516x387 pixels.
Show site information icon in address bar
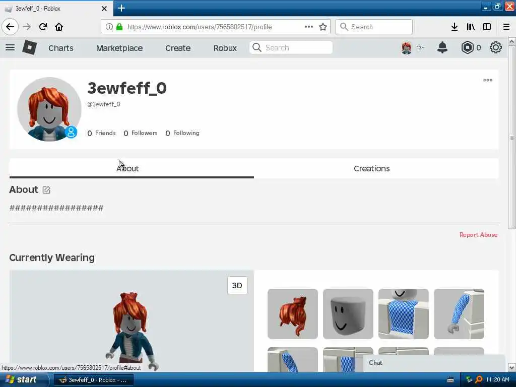tap(109, 27)
